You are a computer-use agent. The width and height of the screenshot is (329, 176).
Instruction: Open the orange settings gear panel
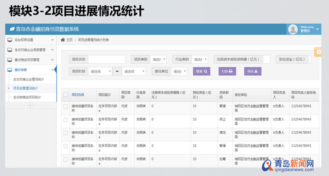click(x=318, y=52)
